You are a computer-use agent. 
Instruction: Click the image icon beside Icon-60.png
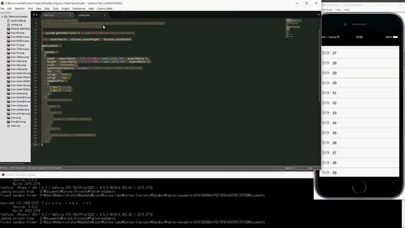click(x=8, y=33)
